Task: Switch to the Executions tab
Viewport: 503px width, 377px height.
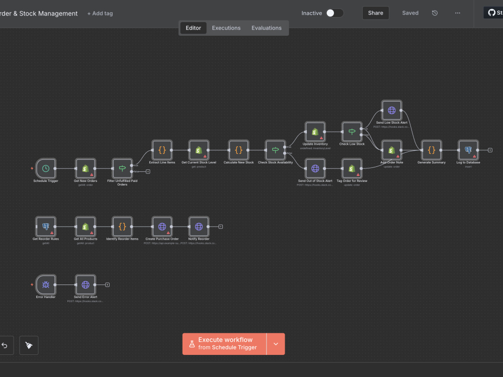Action: (226, 28)
